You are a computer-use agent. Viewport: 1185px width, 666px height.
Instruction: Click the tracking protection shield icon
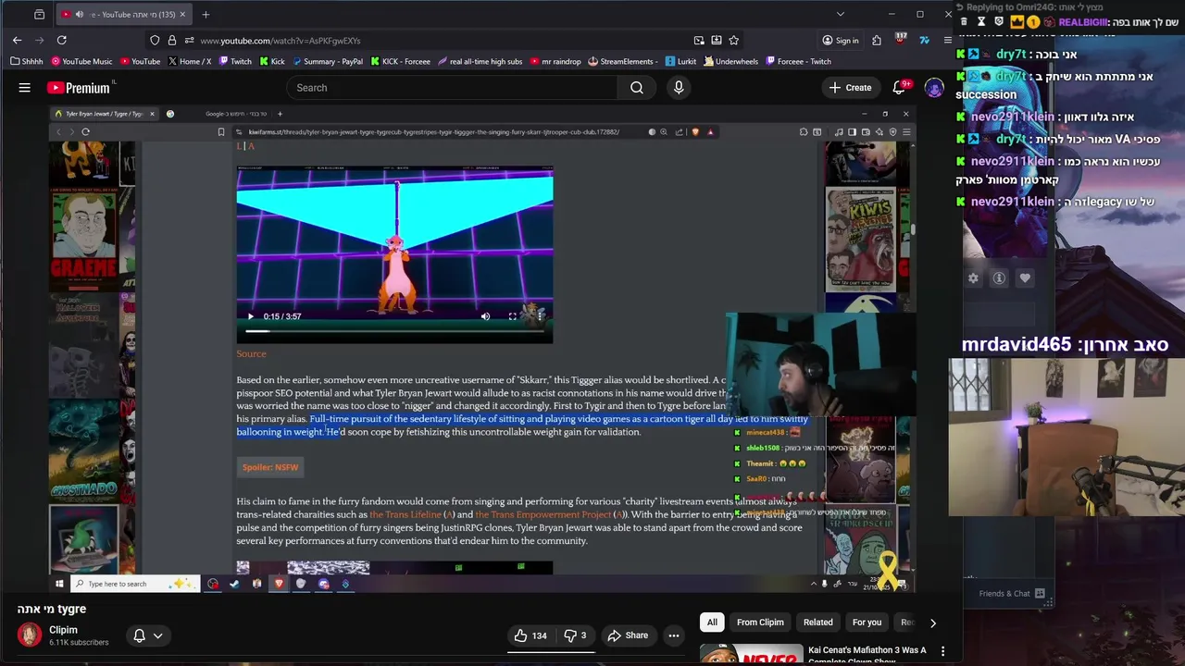(155, 41)
